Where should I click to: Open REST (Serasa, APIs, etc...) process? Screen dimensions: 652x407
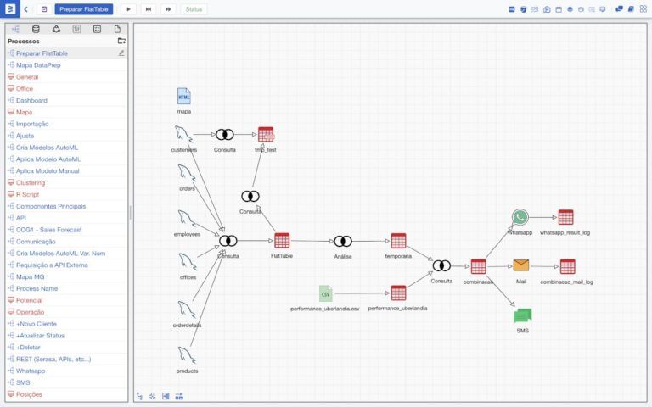53,359
